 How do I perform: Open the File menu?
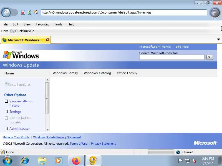click(5, 24)
